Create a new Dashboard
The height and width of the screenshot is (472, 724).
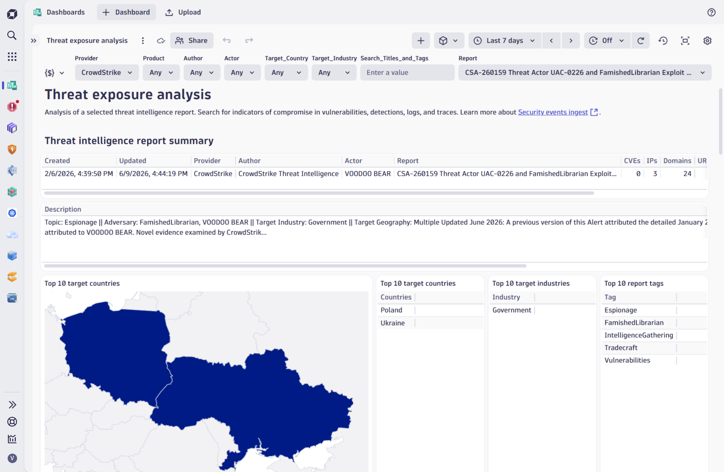(126, 12)
